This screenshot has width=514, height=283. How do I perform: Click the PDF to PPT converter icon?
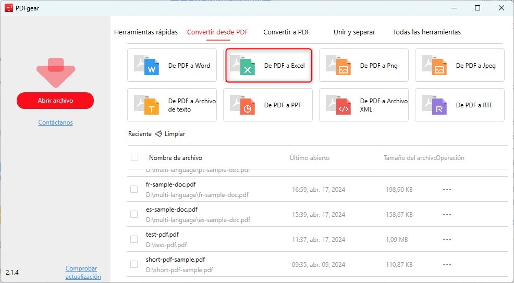(x=242, y=105)
